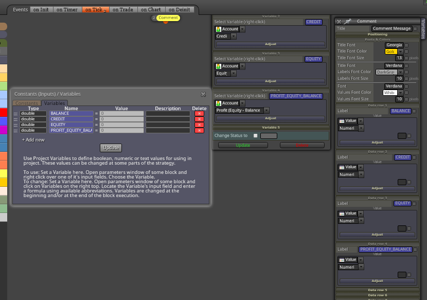Enable the checkbox beside Title Font Georgia

(x=406, y=45)
